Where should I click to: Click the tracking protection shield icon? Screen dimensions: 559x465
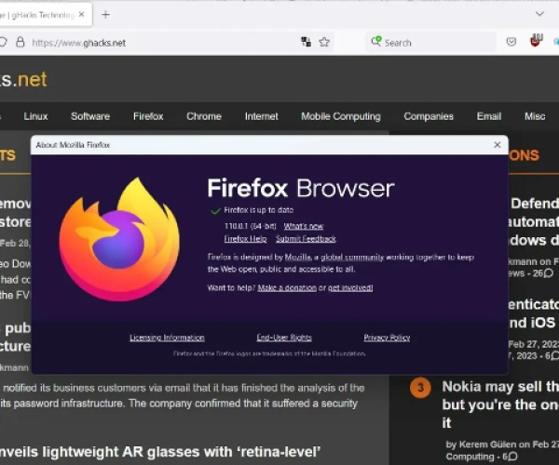4,42
